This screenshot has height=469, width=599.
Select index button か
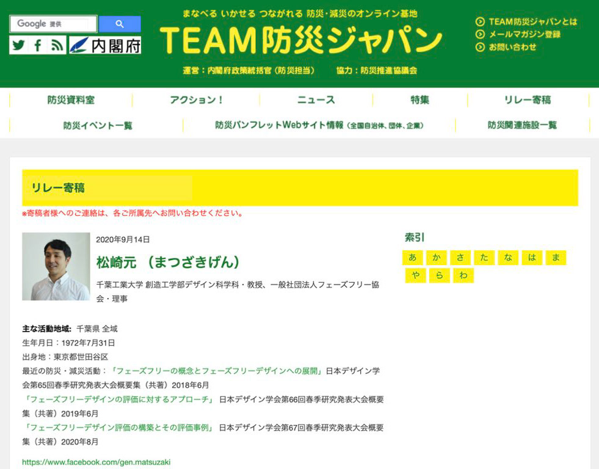coord(436,258)
